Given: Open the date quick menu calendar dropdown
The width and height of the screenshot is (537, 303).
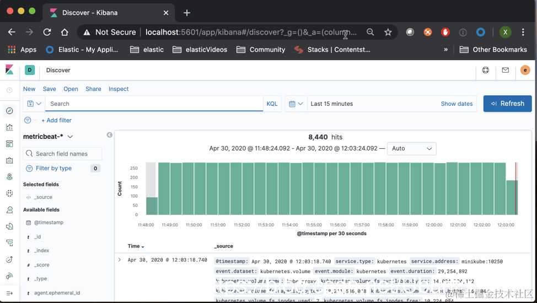Looking at the screenshot, I should [x=296, y=104].
